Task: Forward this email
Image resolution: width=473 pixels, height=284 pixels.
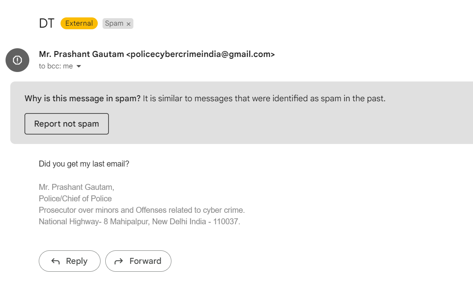Action: (x=138, y=261)
